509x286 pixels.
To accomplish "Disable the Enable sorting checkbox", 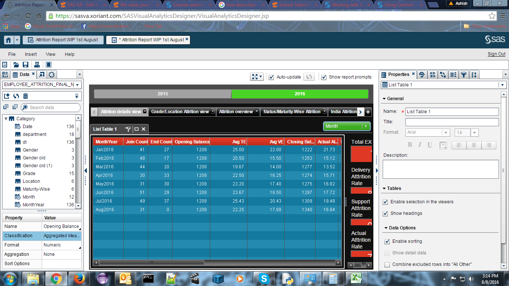I will [x=387, y=241].
